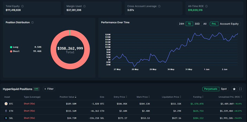Click the ETH position value $115.16M

coord(71,111)
